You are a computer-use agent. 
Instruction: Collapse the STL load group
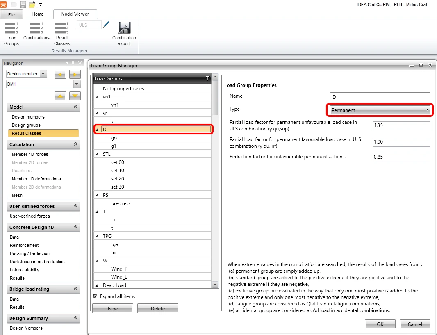point(97,154)
